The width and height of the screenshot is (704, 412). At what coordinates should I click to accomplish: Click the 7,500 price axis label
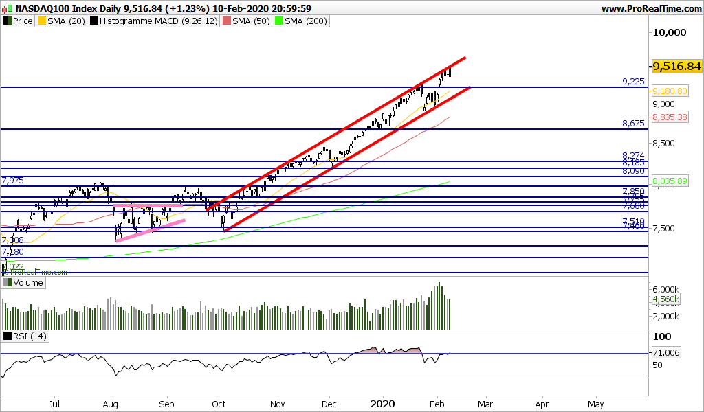[x=663, y=228]
